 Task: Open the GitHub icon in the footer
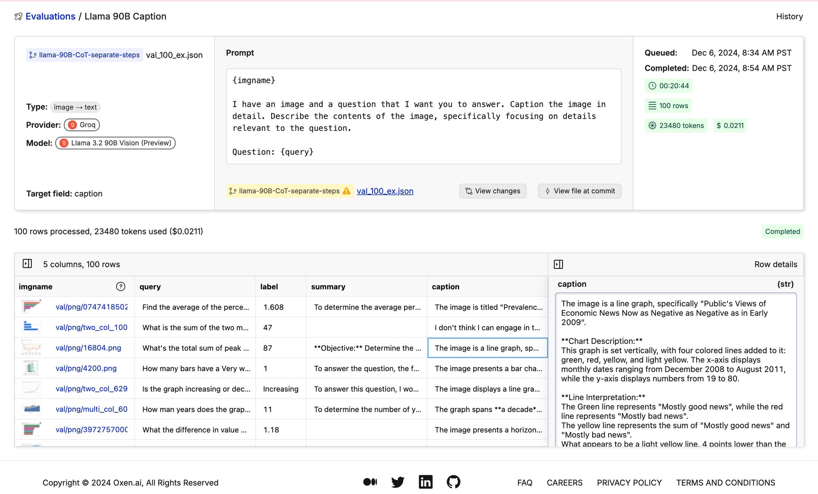pos(453,482)
